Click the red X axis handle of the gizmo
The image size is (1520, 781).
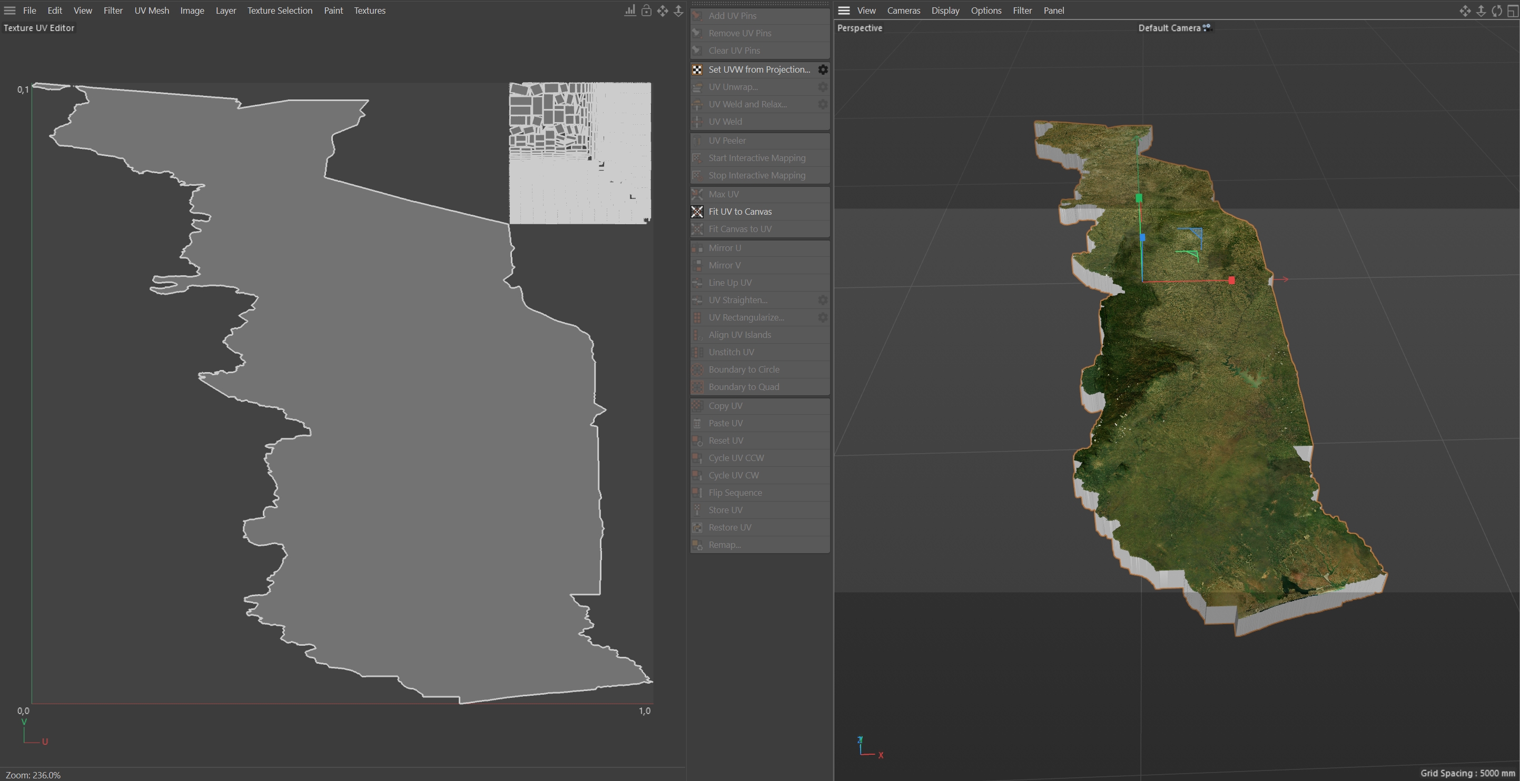coord(1231,281)
